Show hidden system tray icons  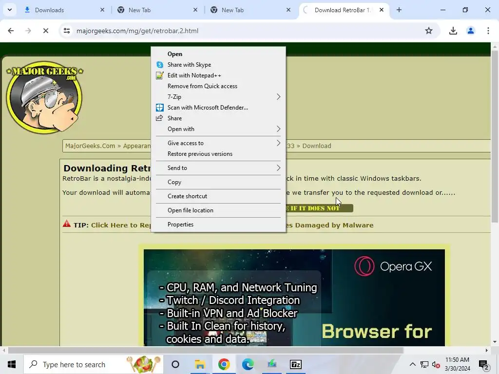coord(412,364)
